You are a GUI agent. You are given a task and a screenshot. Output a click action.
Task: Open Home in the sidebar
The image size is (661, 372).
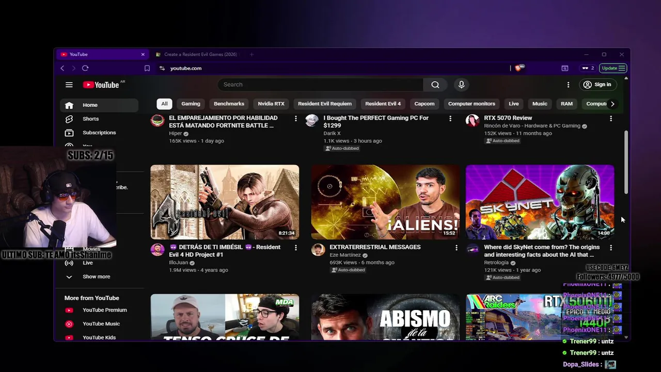99,105
